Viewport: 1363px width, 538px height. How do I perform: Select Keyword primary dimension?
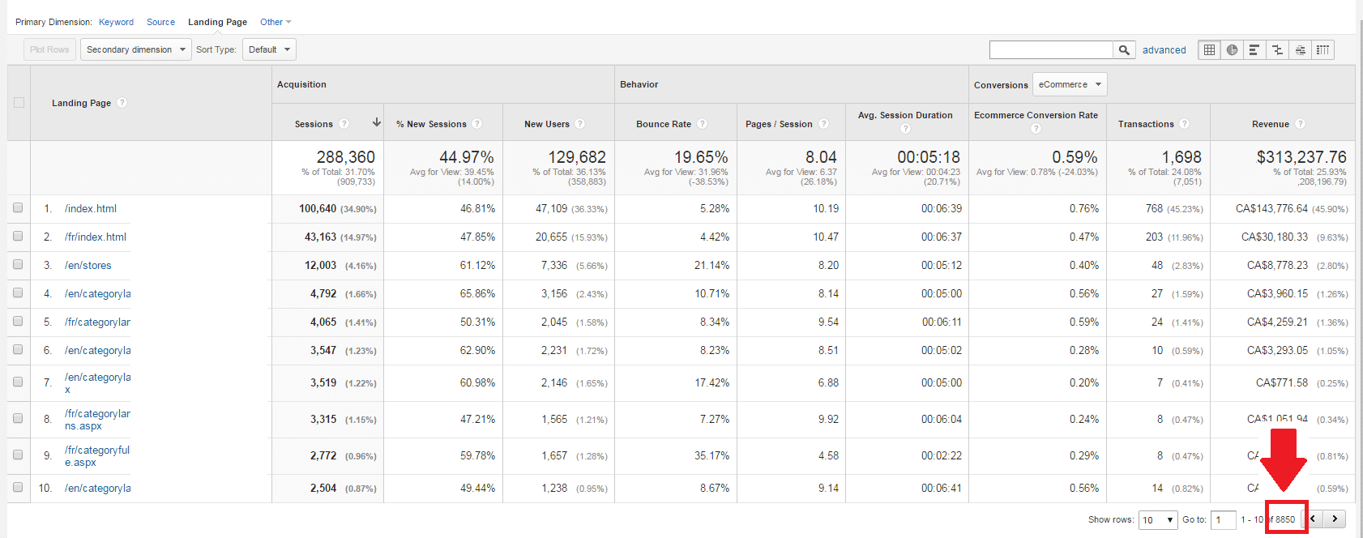(116, 22)
